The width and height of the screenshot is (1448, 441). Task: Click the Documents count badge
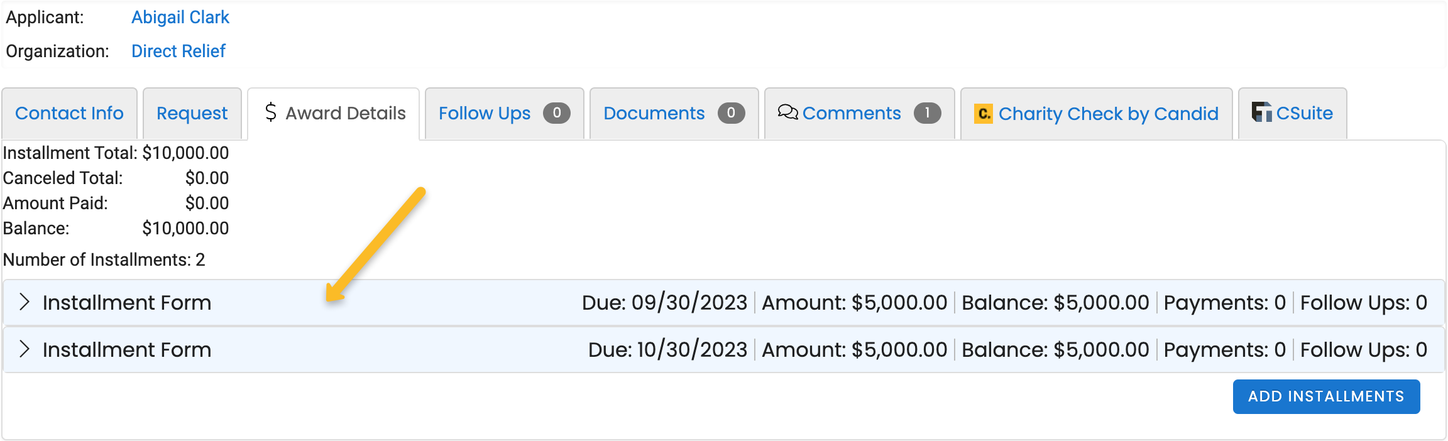coord(732,113)
